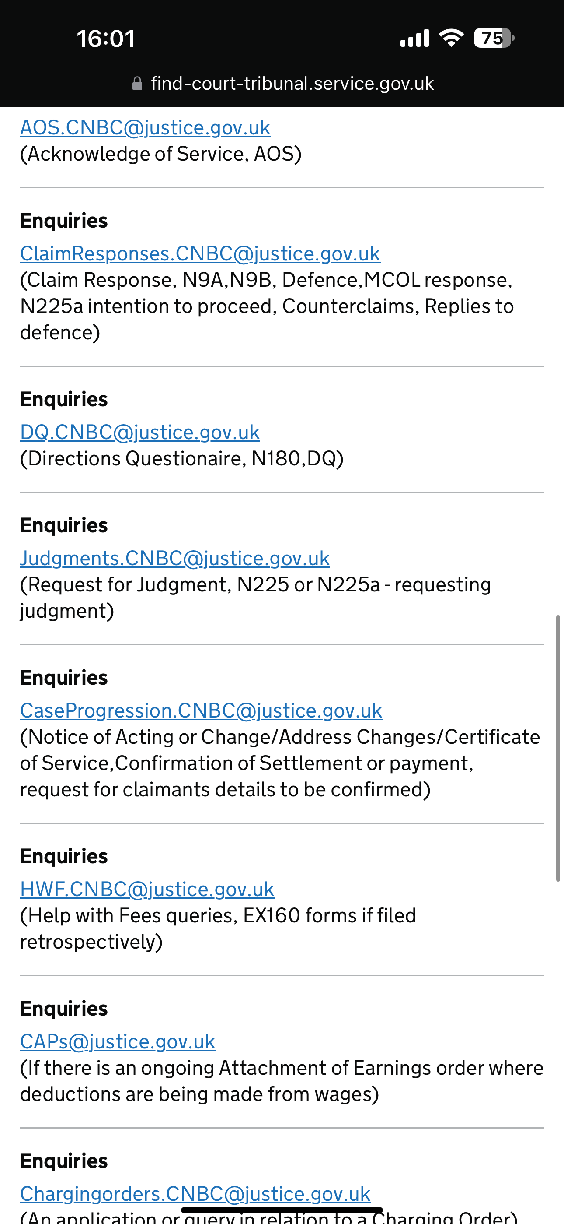
Task: Tap the Attachment of Earnings order description
Action: 282,1081
